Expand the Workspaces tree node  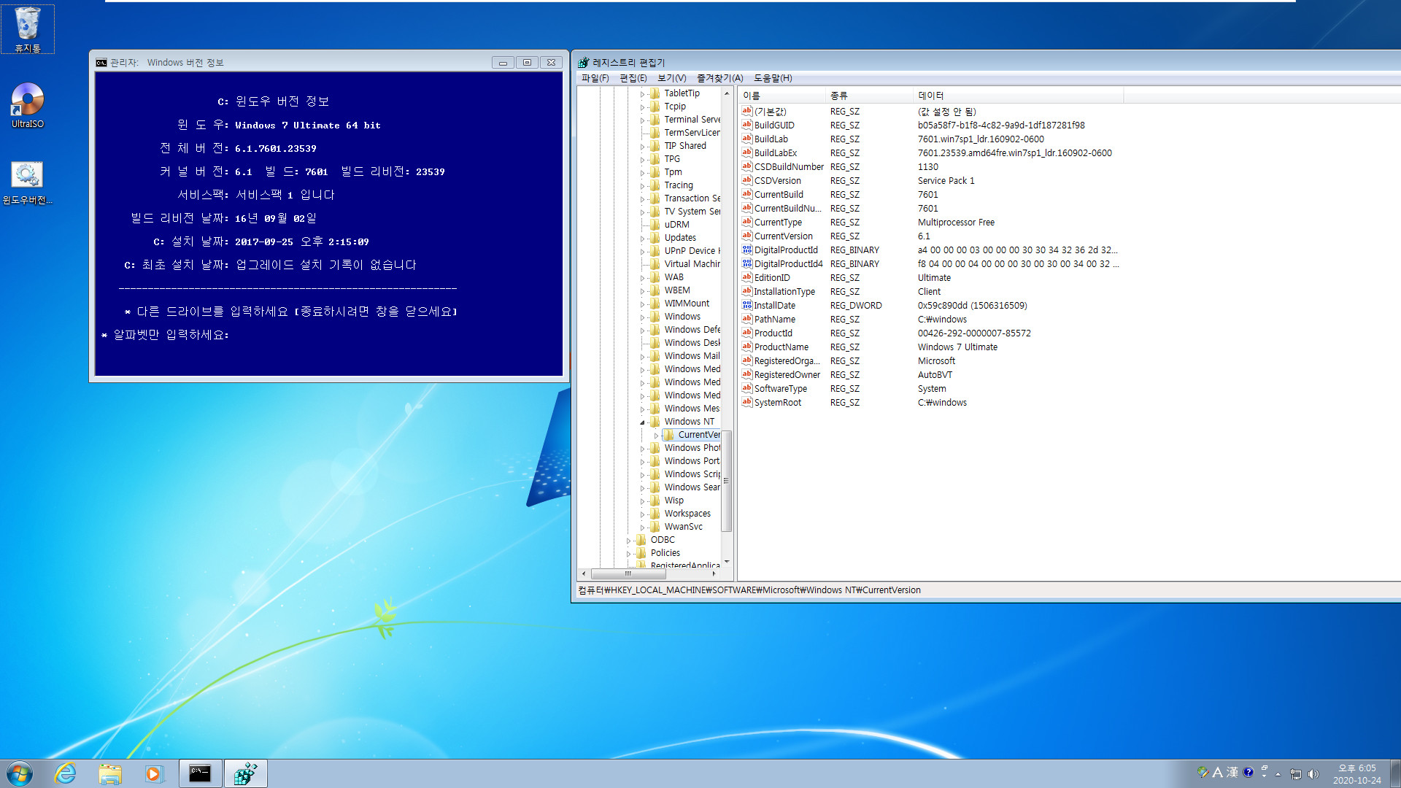642,514
